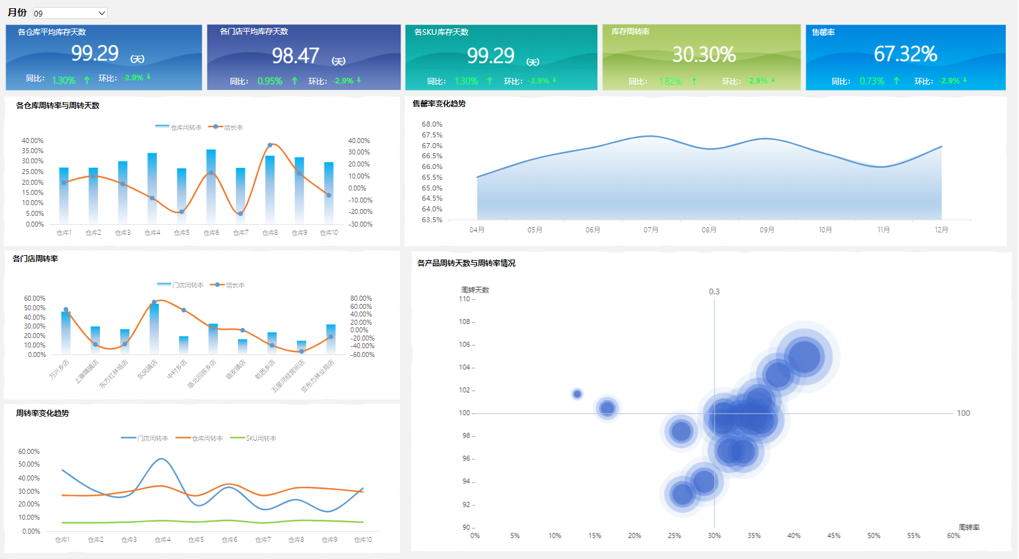Click the 07月 label on sell-through trend axis
The height and width of the screenshot is (559, 1019).
coord(651,230)
